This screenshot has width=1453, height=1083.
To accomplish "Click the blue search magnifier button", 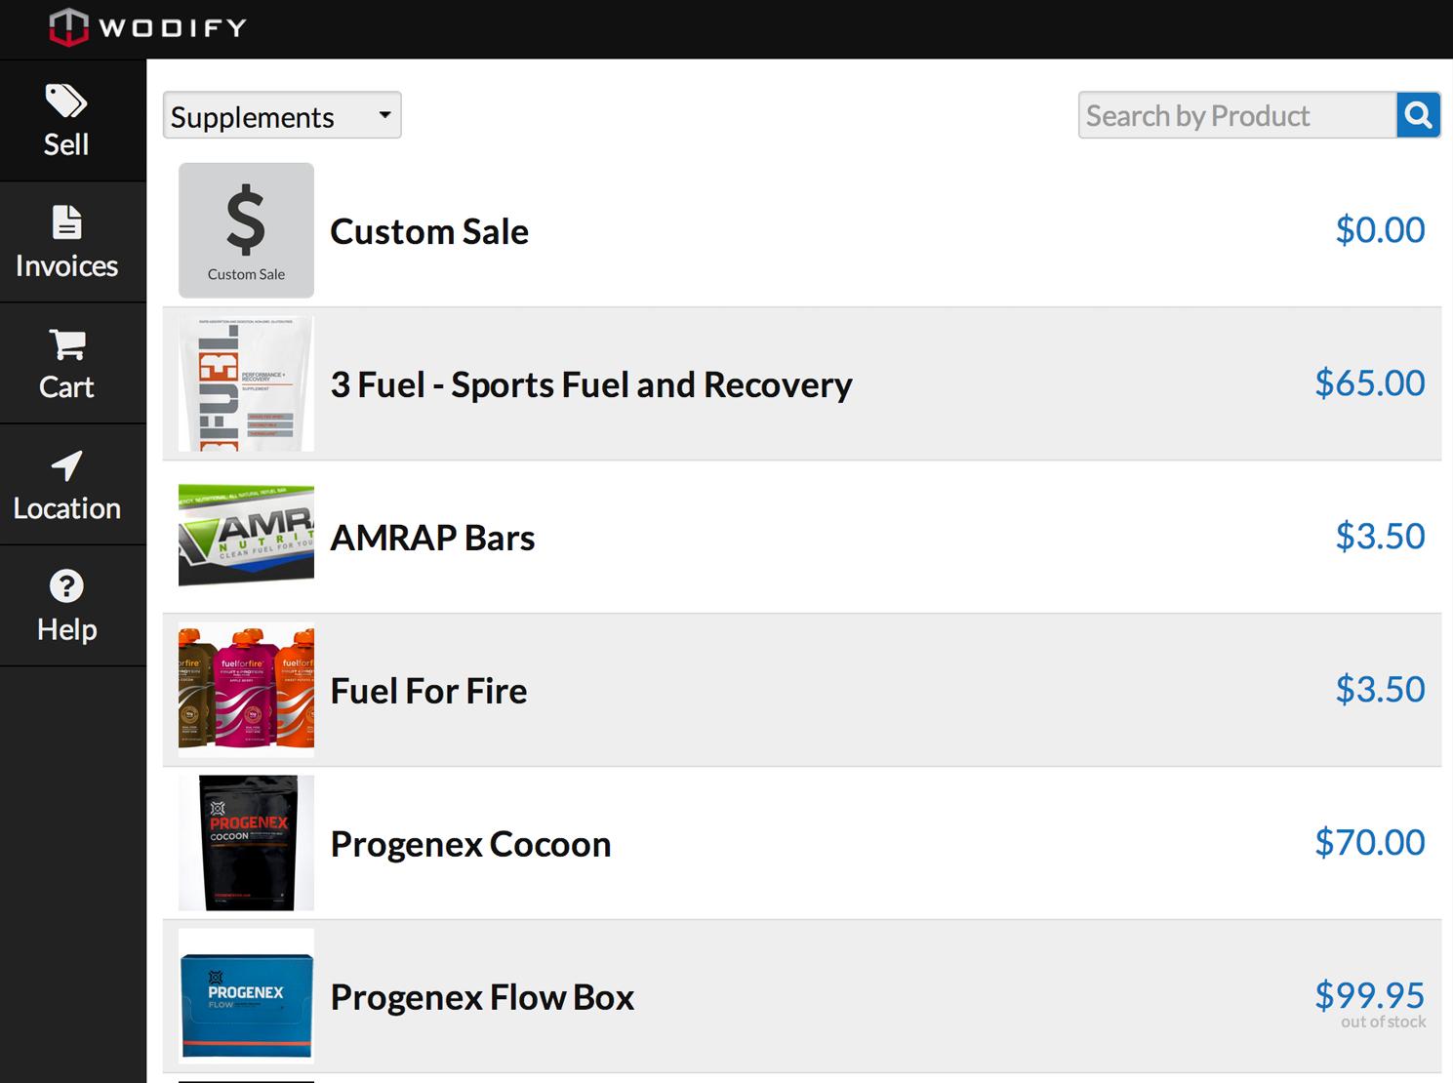I will (x=1418, y=116).
